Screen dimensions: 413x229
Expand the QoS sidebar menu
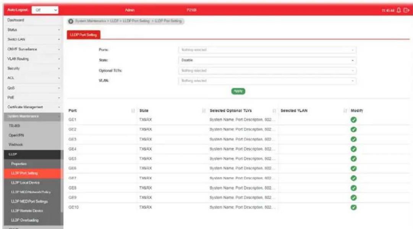(x=33, y=88)
